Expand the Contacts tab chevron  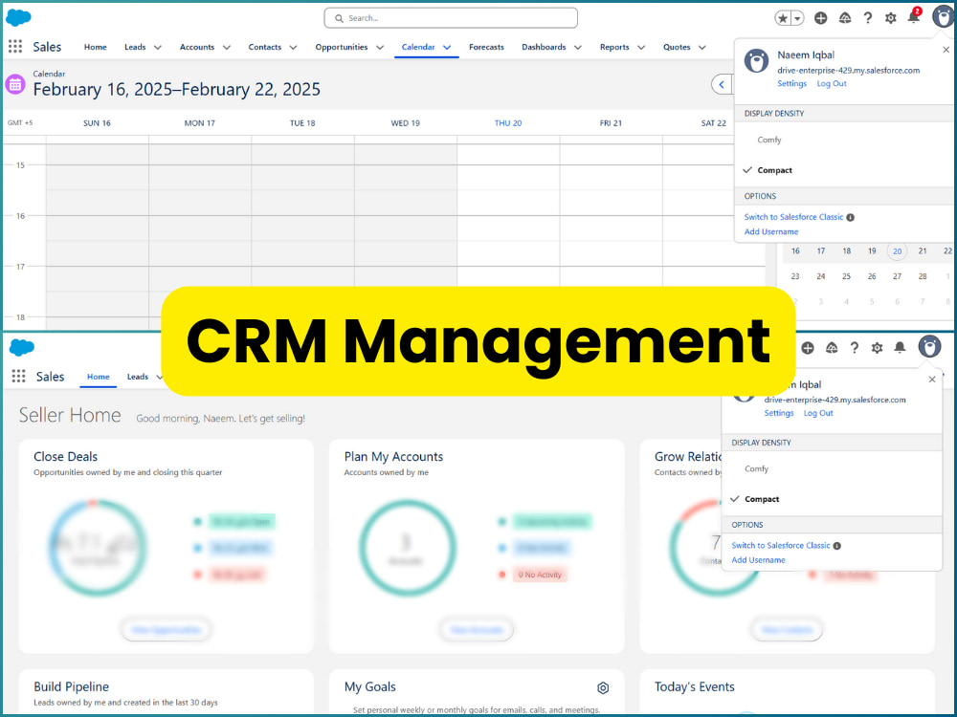pos(293,47)
